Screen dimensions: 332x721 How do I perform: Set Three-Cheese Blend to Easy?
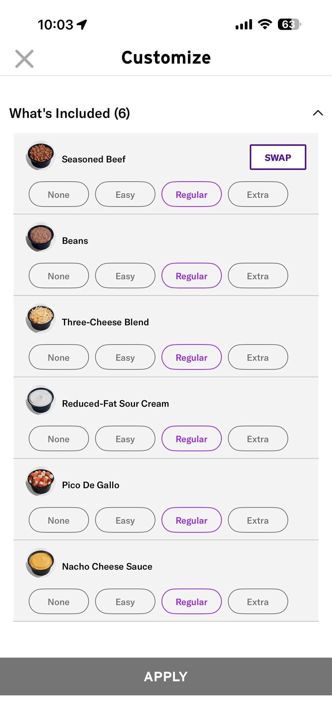click(125, 357)
